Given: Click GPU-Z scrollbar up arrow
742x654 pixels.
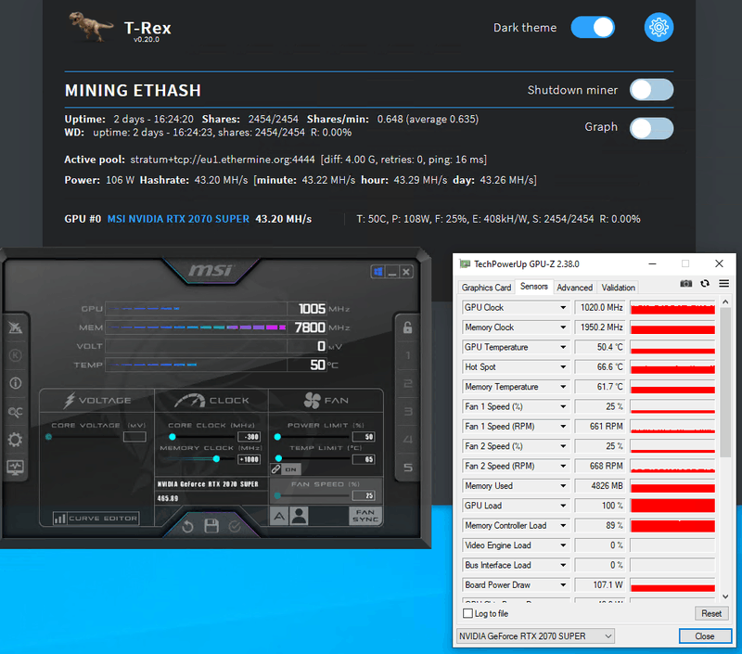Looking at the screenshot, I should coord(725,301).
